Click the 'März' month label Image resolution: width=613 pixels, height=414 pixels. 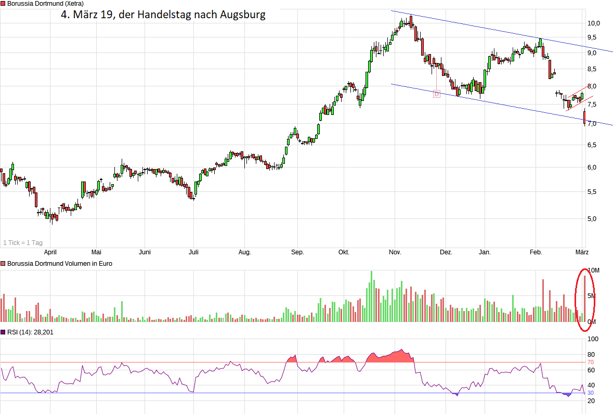click(582, 252)
